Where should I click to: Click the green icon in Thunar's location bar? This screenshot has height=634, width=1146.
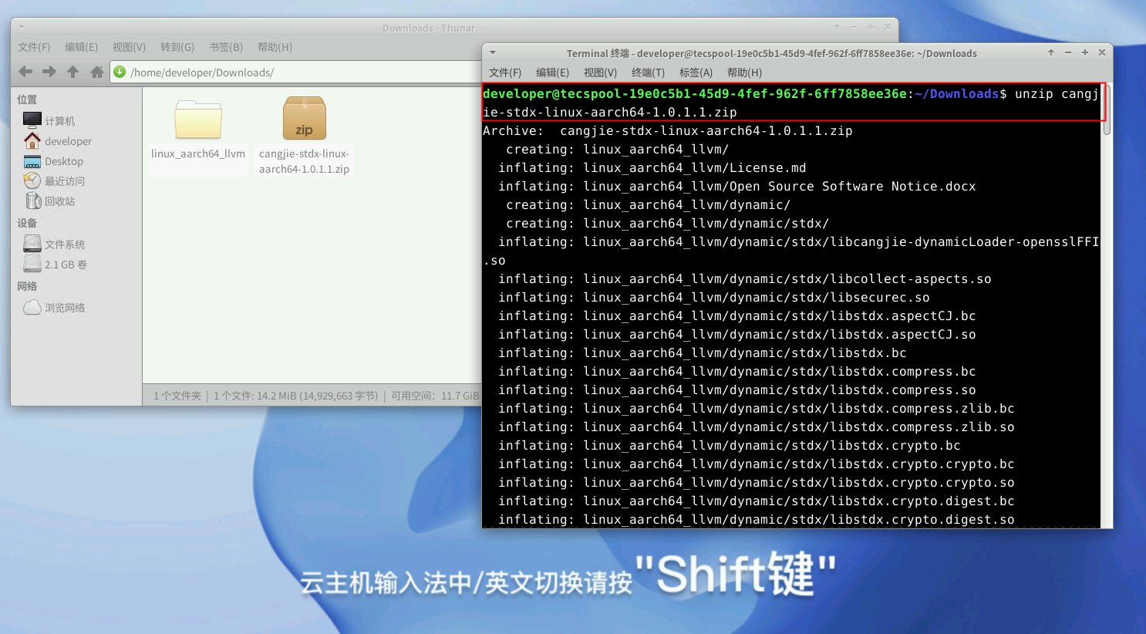click(120, 72)
